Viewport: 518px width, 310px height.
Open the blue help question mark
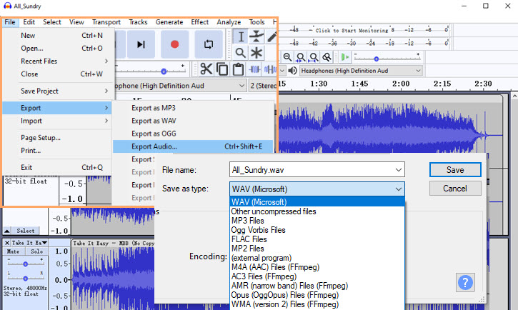coord(466,282)
